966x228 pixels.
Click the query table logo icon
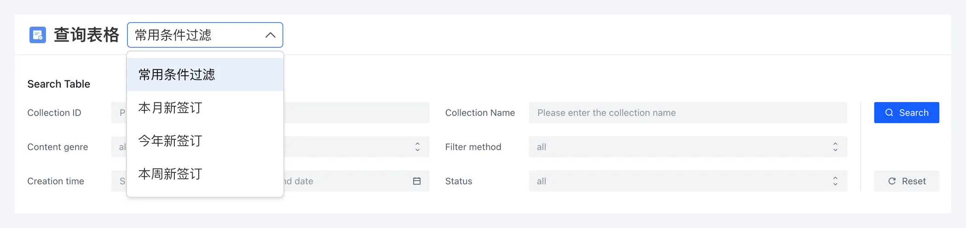pos(38,35)
